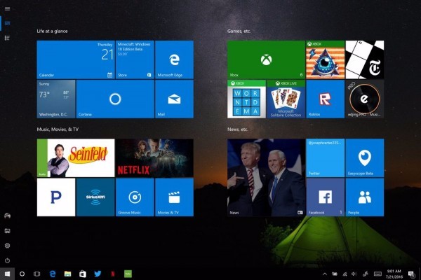Click the Power button in the sidebar
The image size is (421, 280).
(7, 260)
